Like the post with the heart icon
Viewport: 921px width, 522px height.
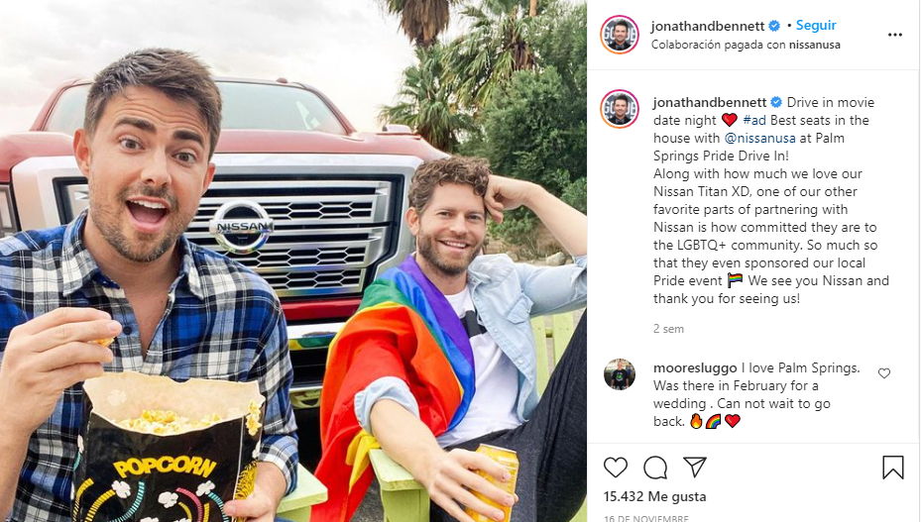616,468
